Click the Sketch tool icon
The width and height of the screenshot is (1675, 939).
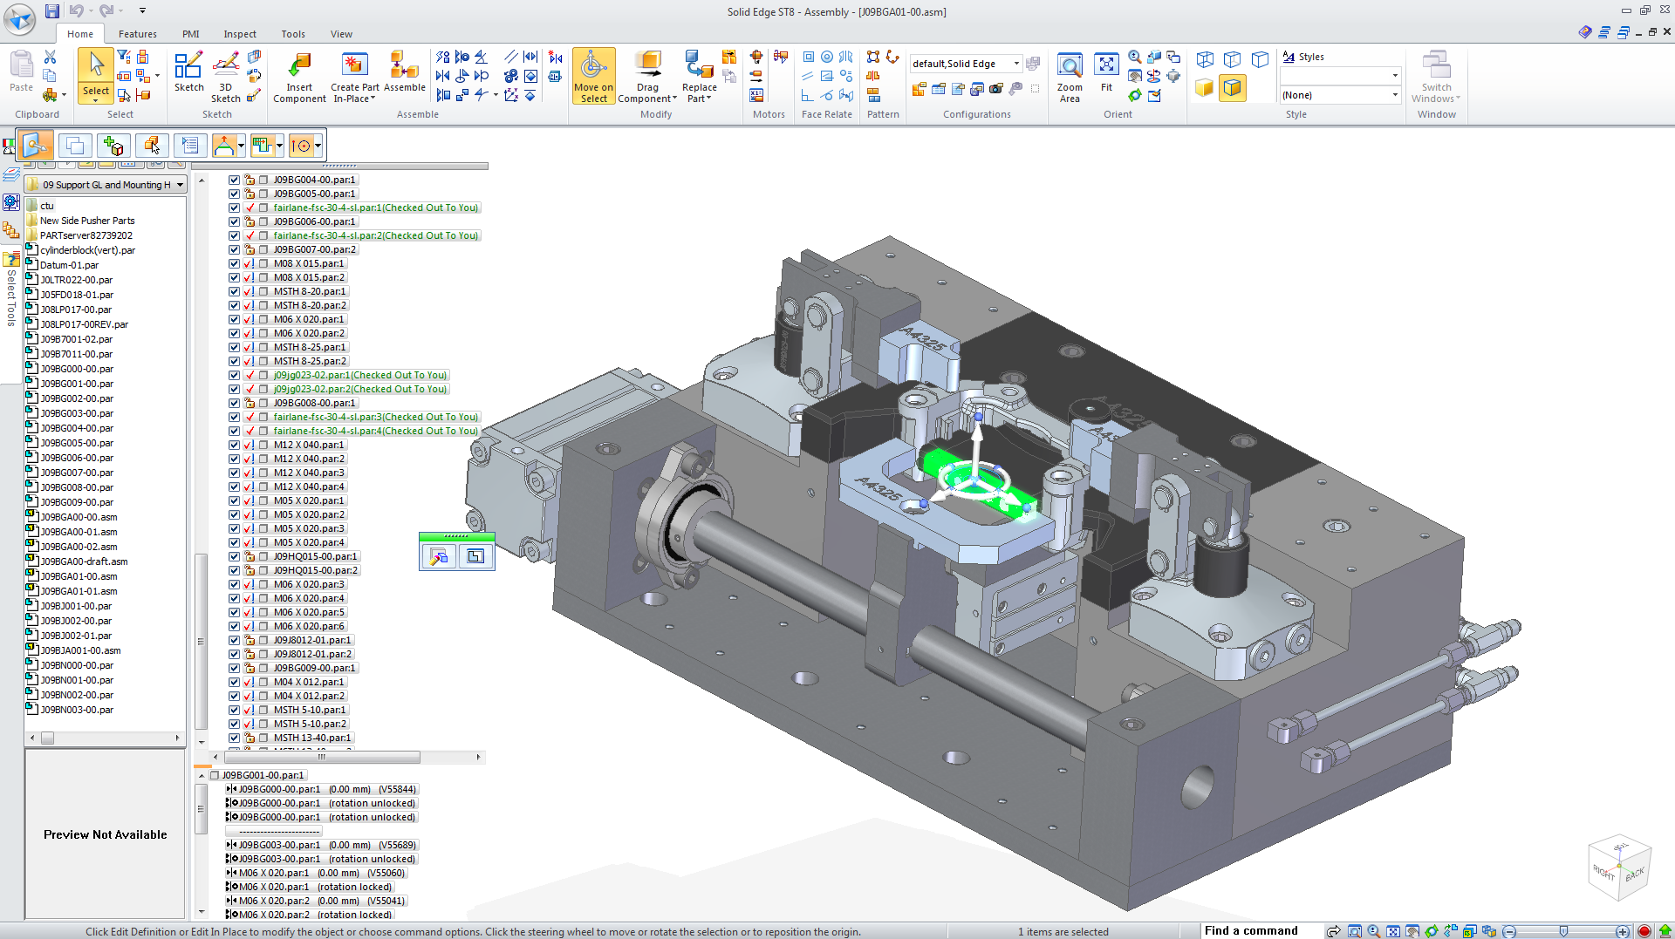coord(188,65)
